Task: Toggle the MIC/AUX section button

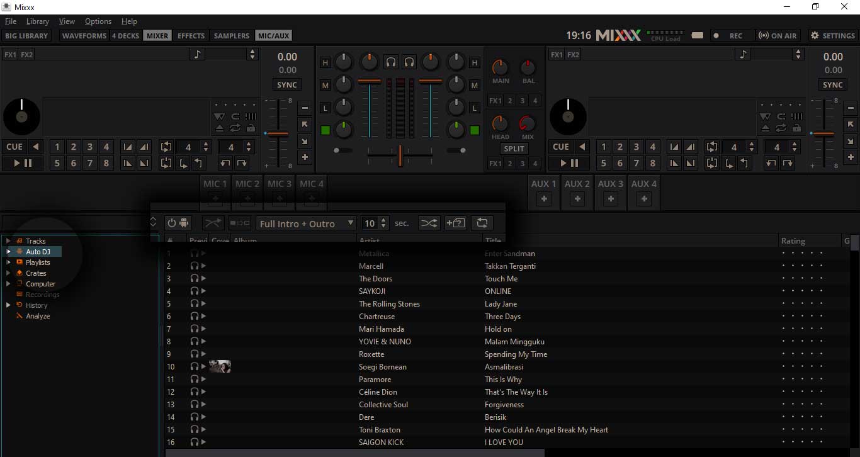Action: point(273,36)
